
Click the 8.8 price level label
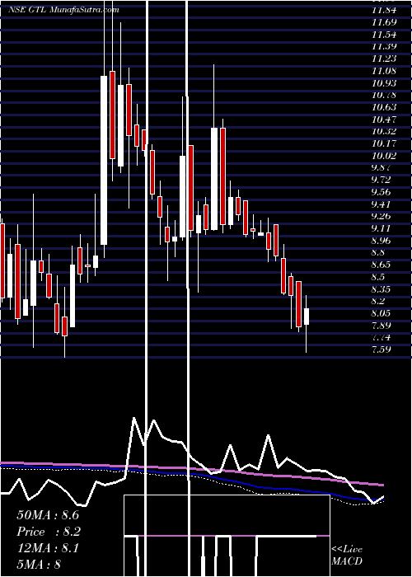point(378,252)
